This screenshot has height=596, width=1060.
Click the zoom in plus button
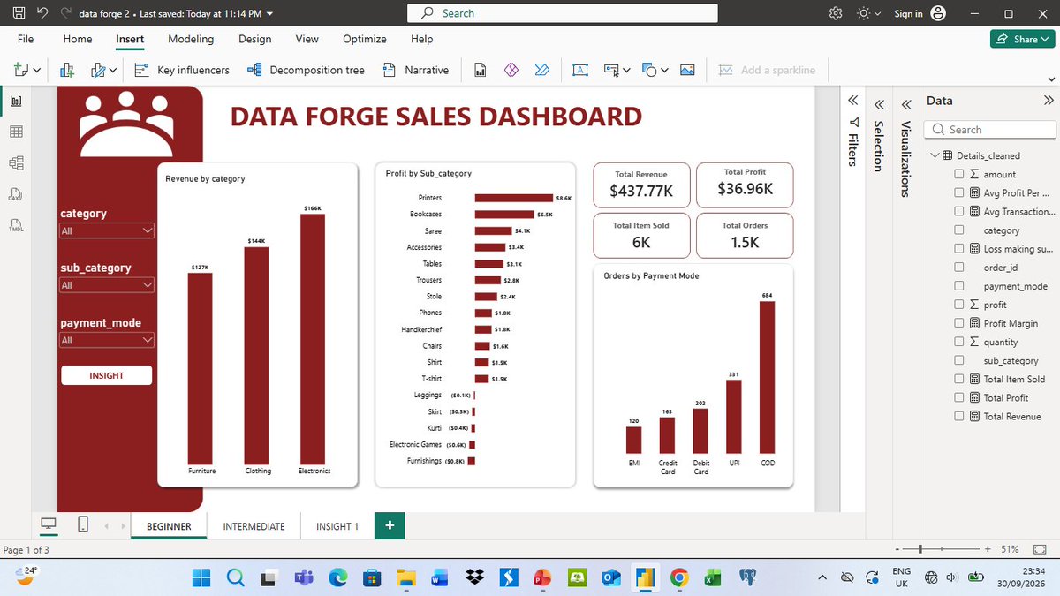988,549
